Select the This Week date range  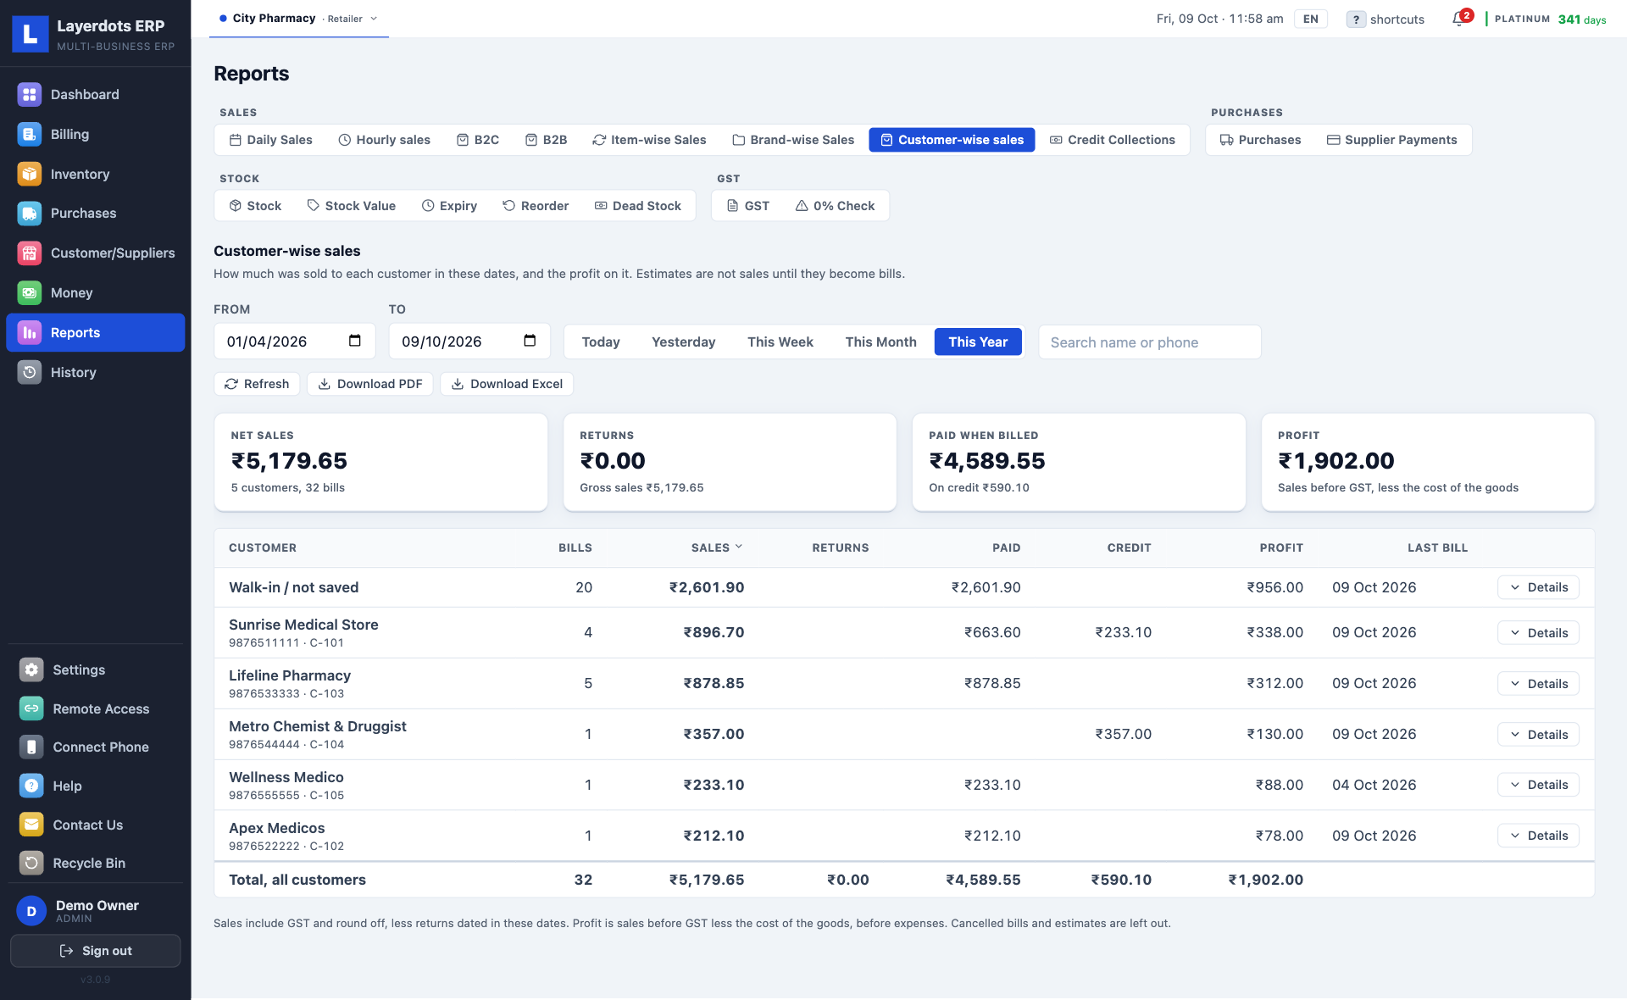[x=780, y=342]
